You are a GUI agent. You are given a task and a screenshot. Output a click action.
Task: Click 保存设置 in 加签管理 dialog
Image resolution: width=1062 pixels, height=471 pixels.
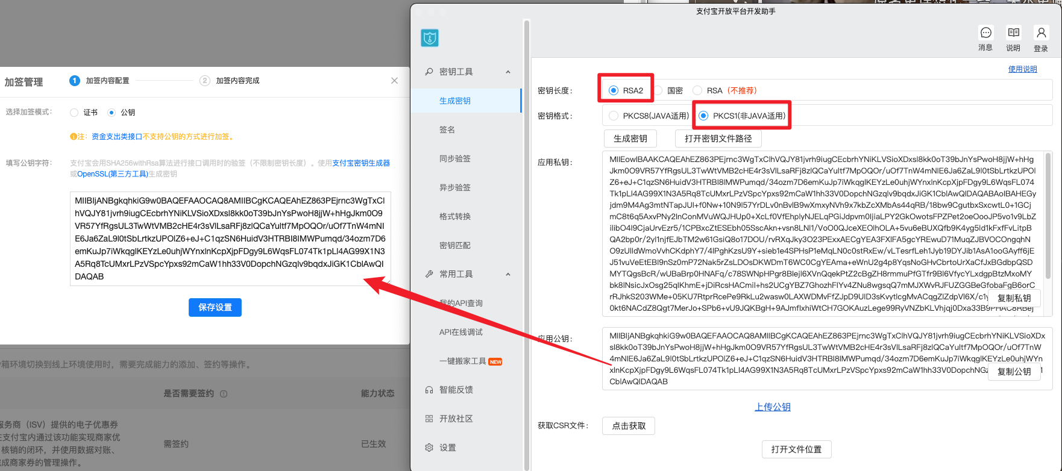click(x=215, y=307)
